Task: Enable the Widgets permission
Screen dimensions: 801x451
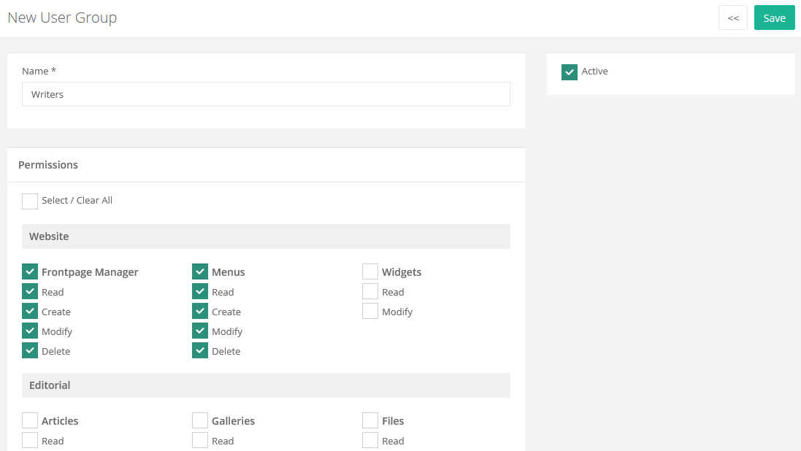Action: 369,271
